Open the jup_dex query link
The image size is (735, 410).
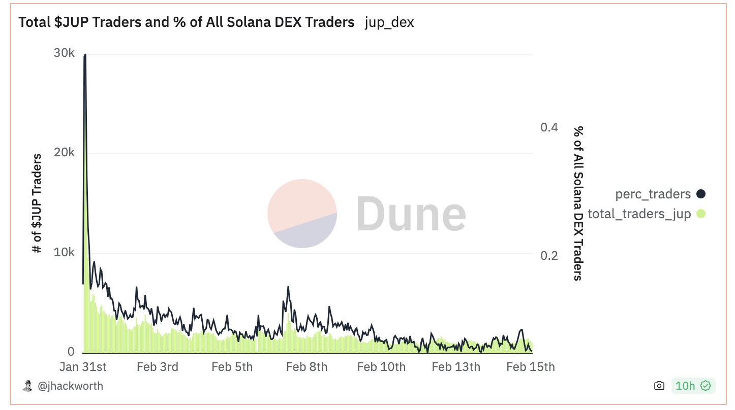389,22
